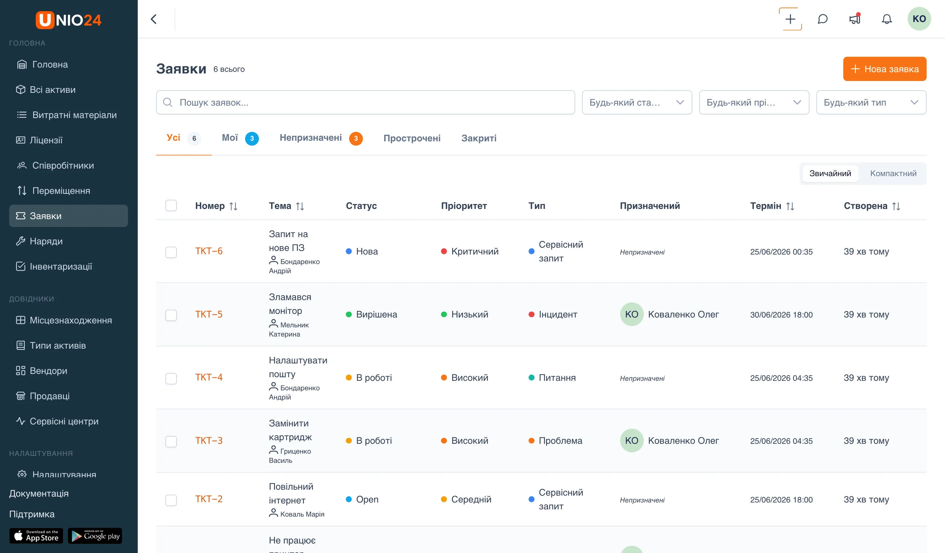The height and width of the screenshot is (553, 945).
Task: Open chat messages icon
Action: coord(822,19)
